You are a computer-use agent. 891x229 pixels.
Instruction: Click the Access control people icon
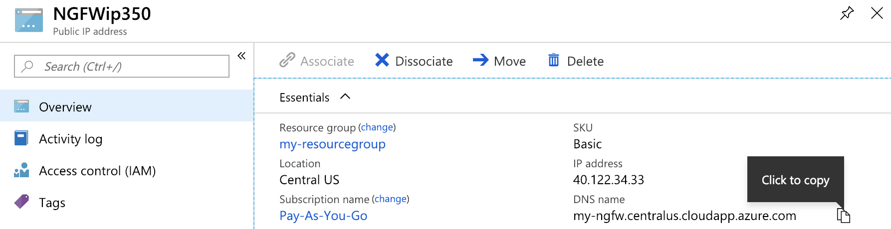(x=21, y=170)
